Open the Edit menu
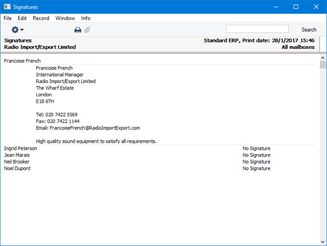327x246 pixels. click(x=22, y=18)
